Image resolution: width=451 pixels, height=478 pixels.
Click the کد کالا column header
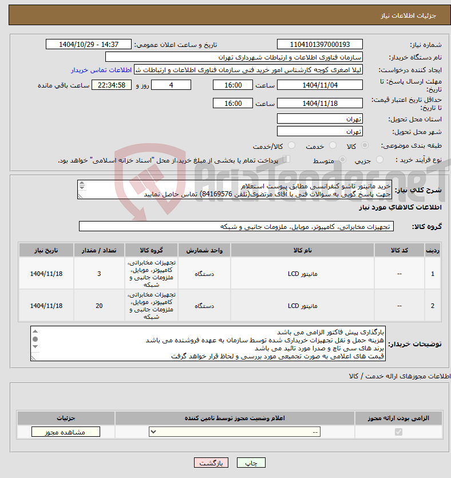pos(399,250)
